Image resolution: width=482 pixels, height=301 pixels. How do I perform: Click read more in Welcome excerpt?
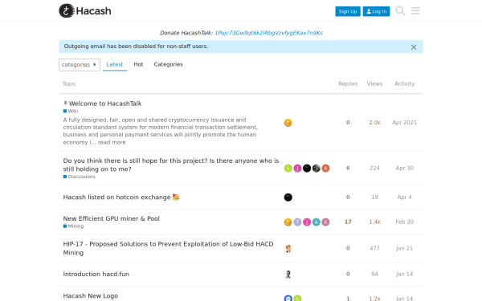(x=112, y=143)
